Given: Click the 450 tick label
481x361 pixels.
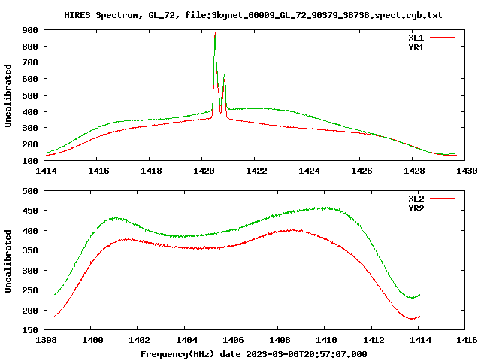Looking at the screenshot, I should [x=30, y=211].
